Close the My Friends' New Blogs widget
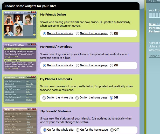This screenshot has height=134, width=160. pos(33,45)
